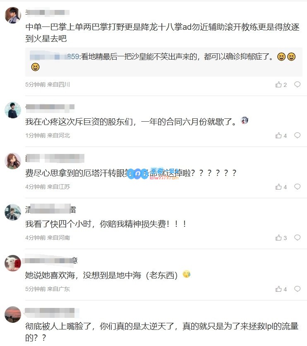The image size is (307, 346).
Task: Open the anime-girl avatar from 江苏
Action: coord(13,161)
